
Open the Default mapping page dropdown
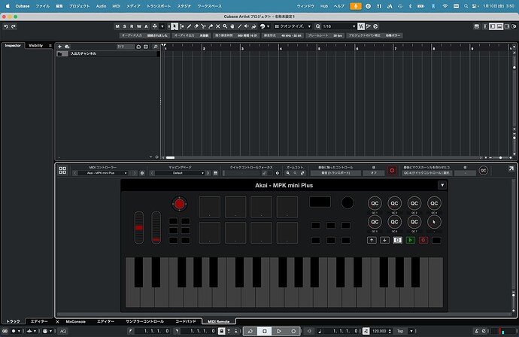click(181, 173)
